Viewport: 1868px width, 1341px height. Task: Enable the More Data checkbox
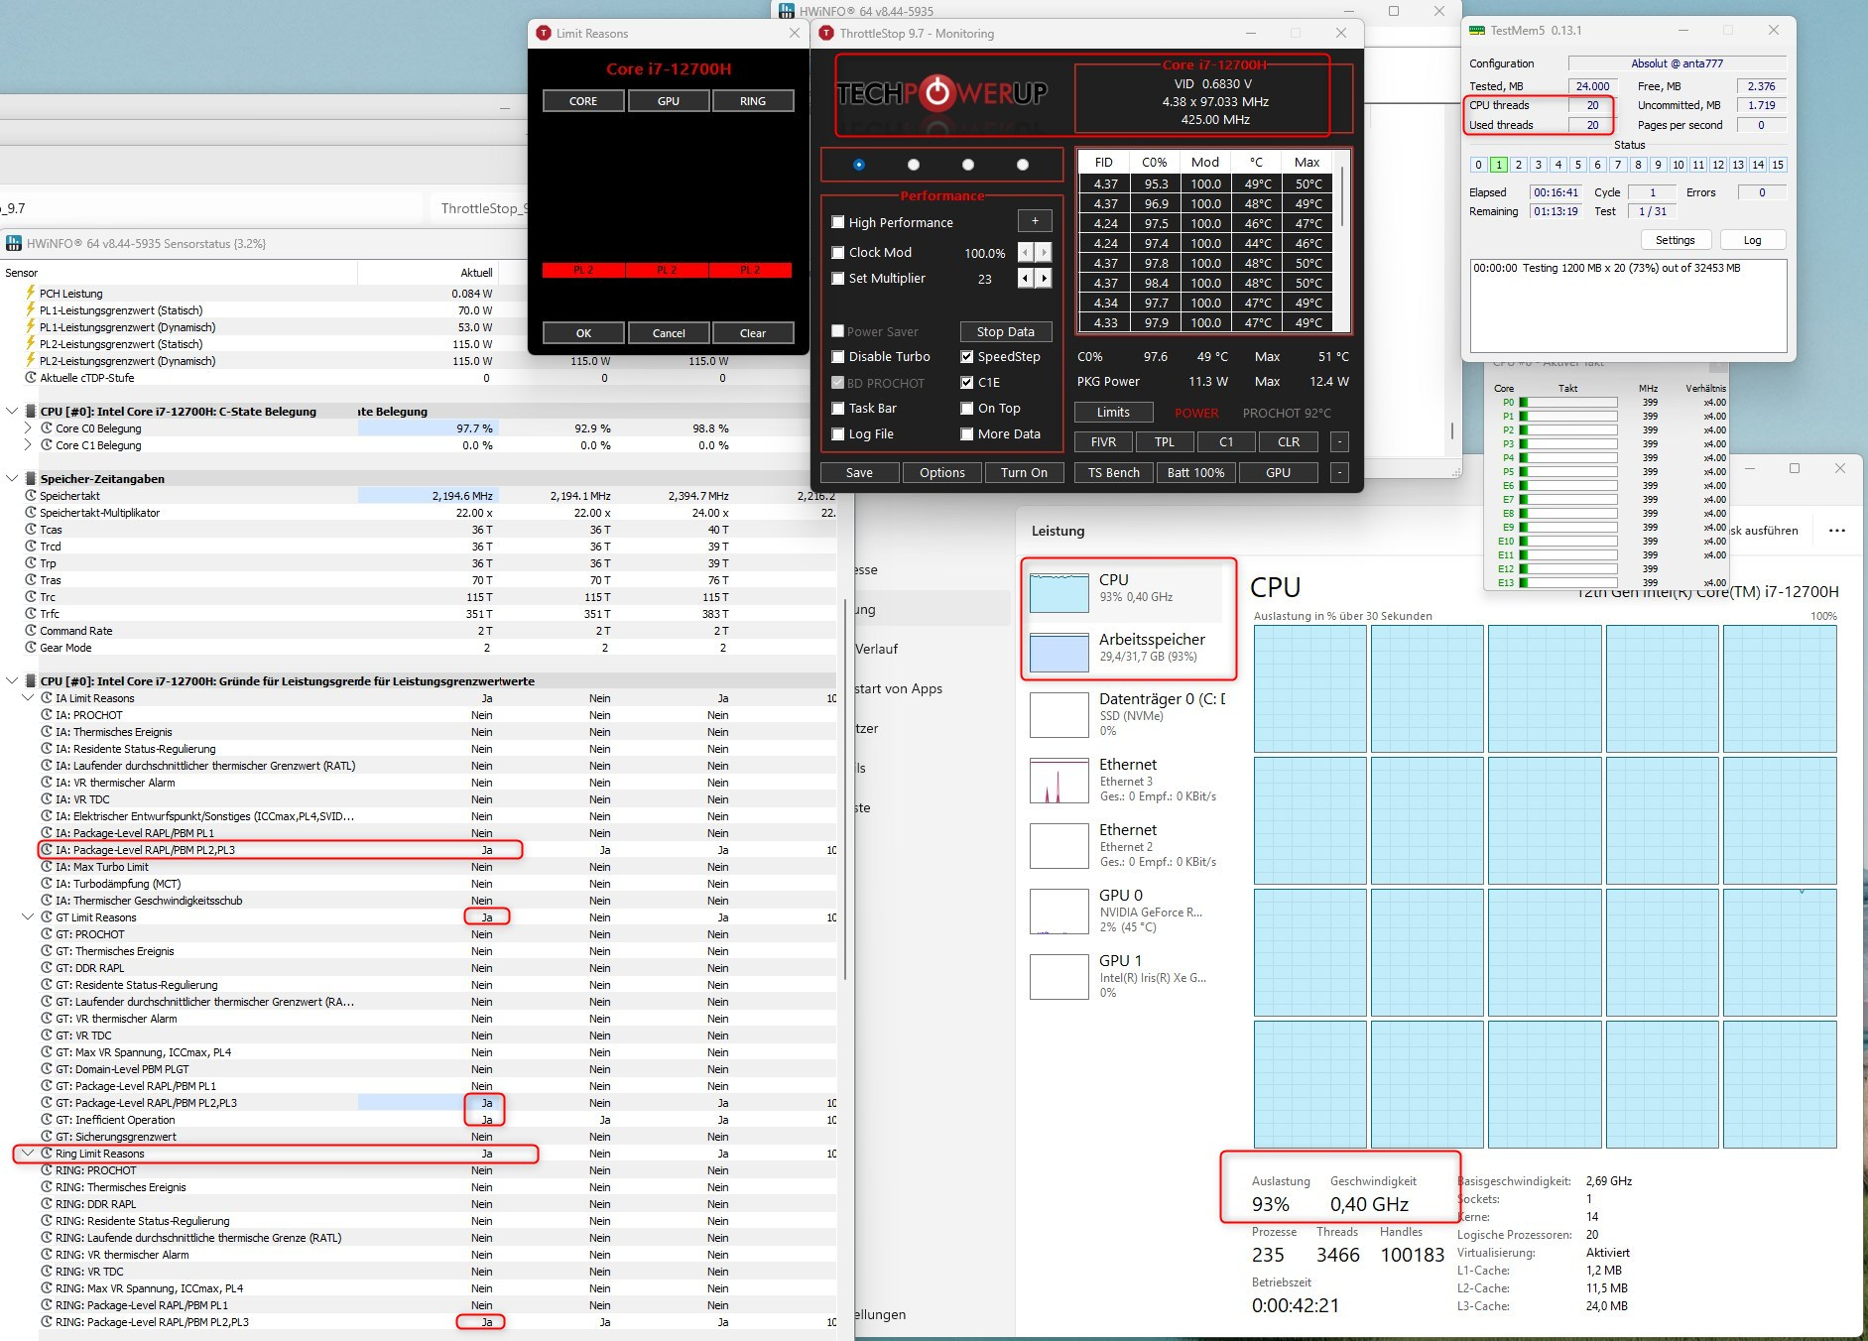tap(966, 433)
